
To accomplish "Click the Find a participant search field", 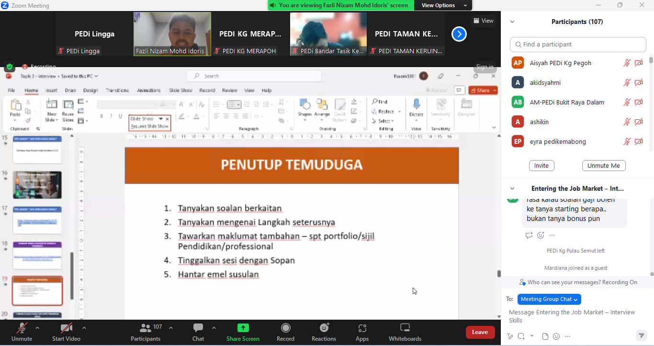I will 578,44.
